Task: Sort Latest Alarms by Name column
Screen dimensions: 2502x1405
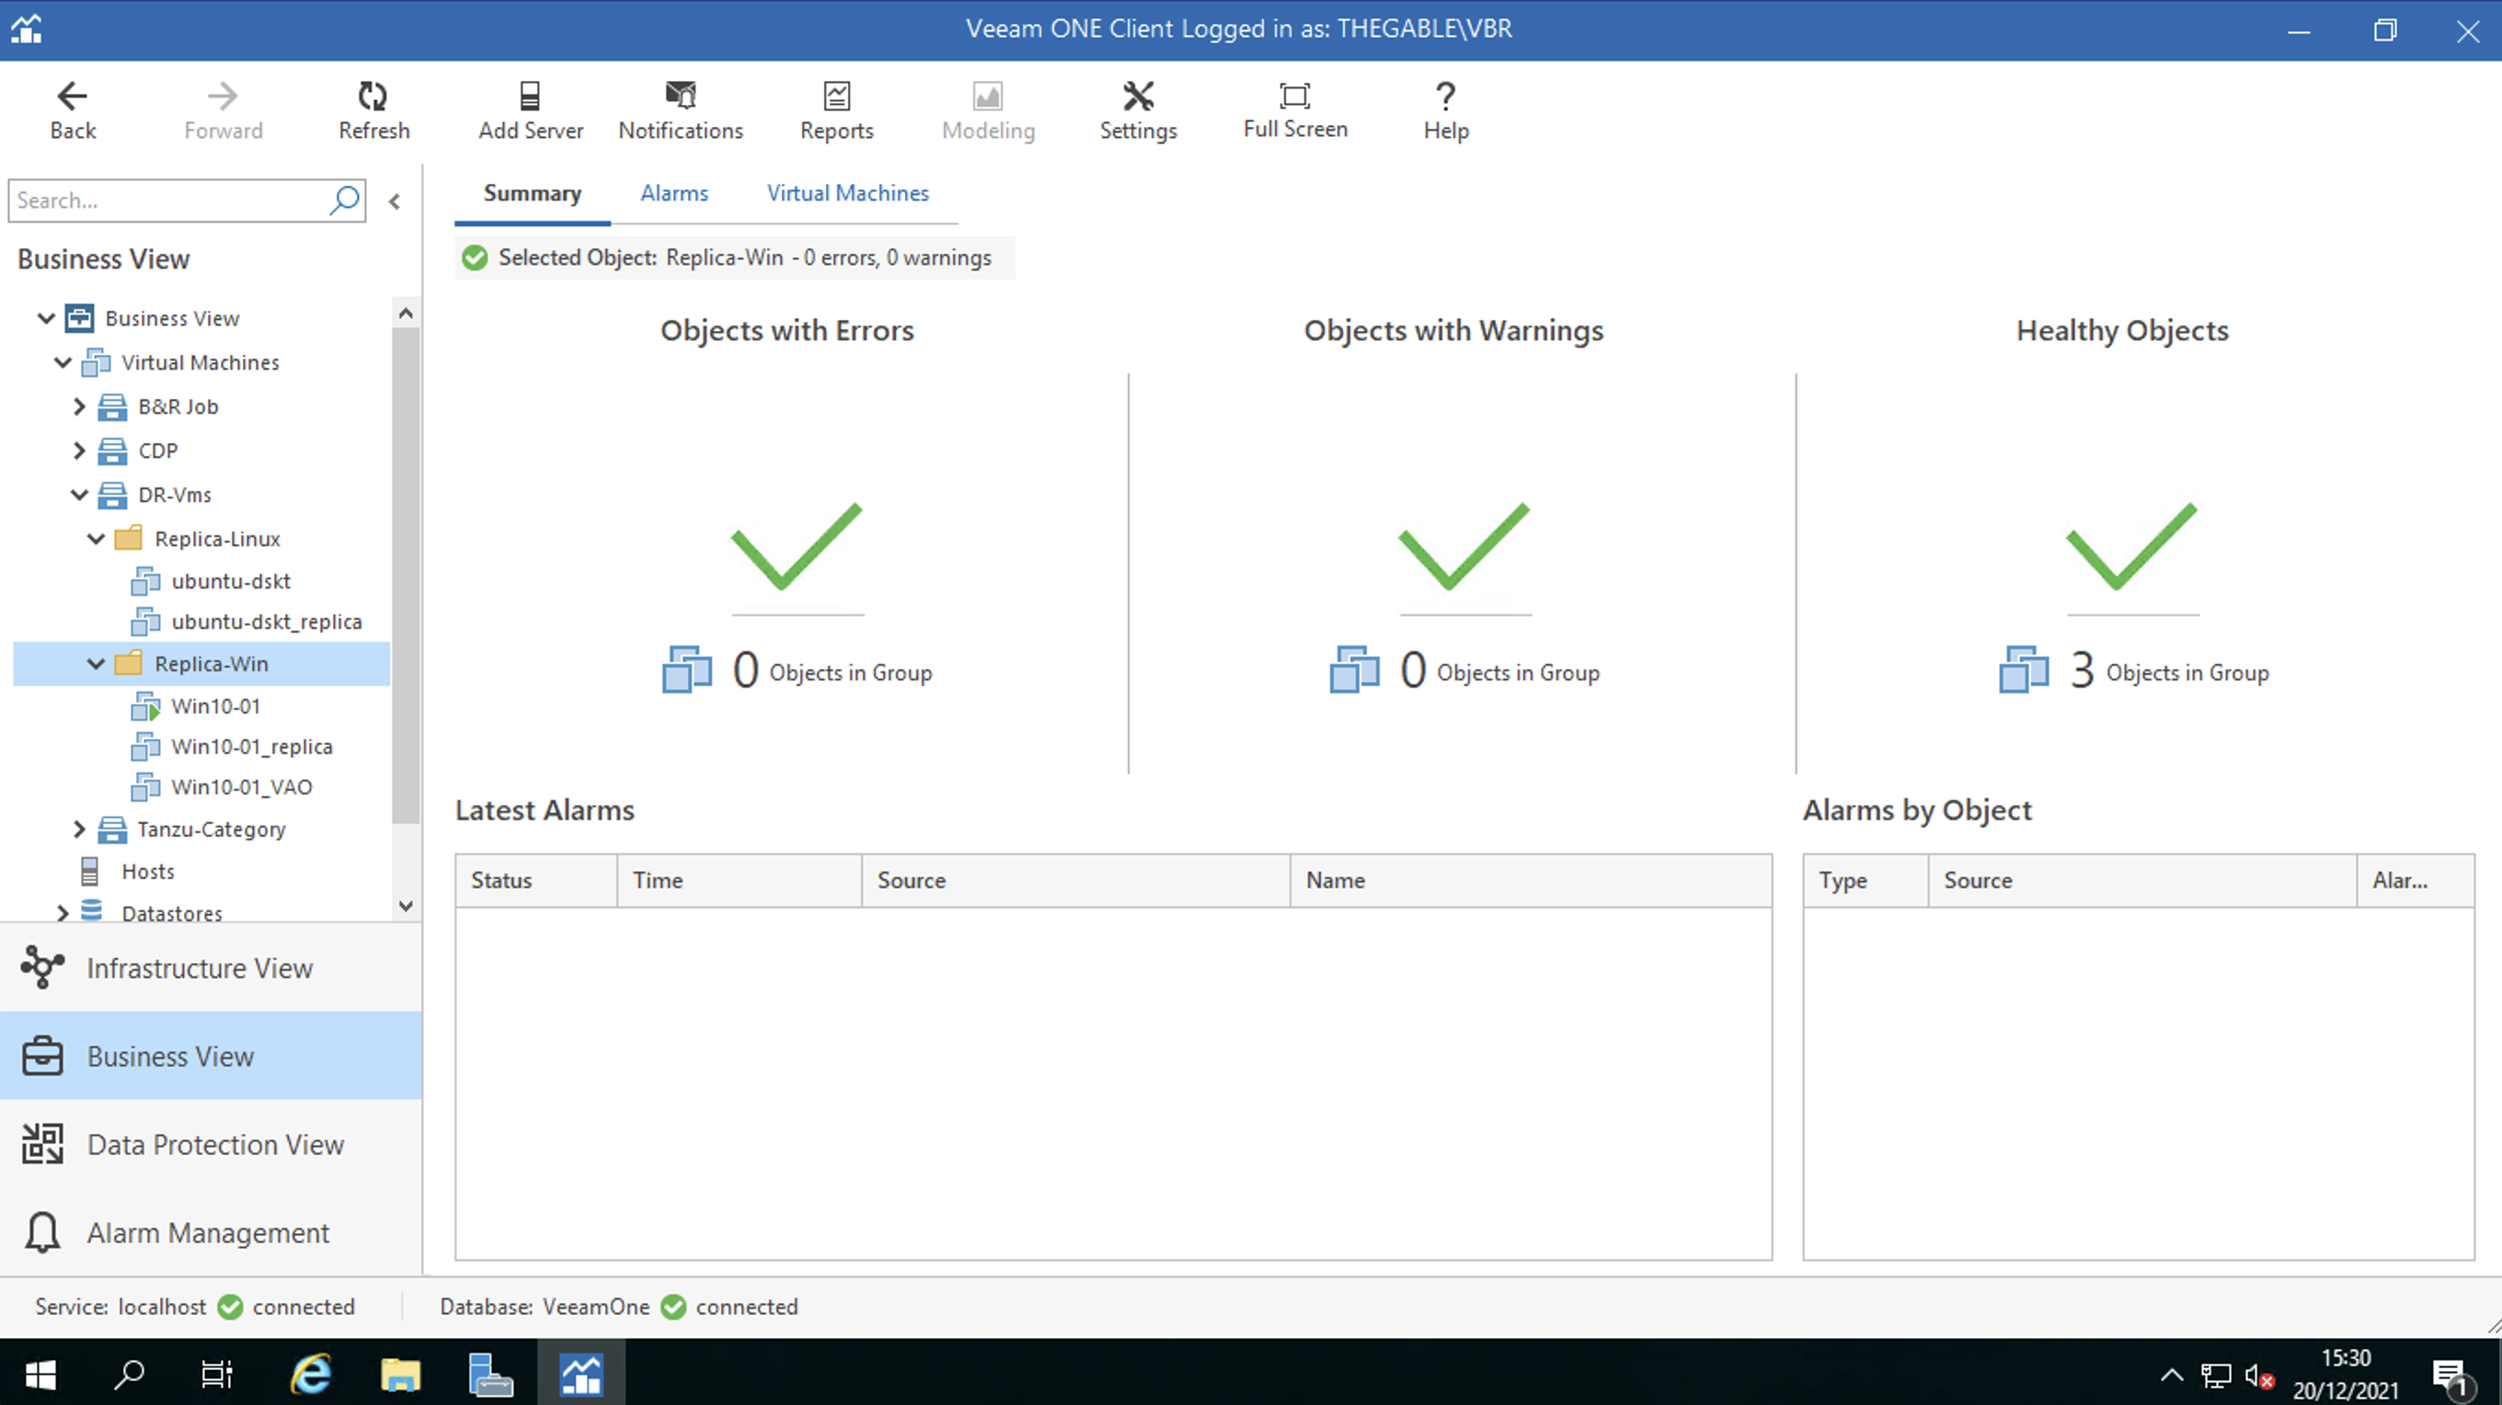Action: click(1531, 880)
